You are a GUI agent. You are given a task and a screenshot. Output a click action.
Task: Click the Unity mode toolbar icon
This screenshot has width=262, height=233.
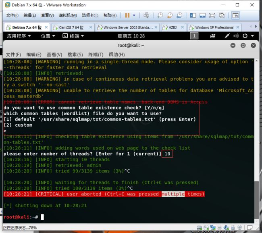tap(222, 16)
